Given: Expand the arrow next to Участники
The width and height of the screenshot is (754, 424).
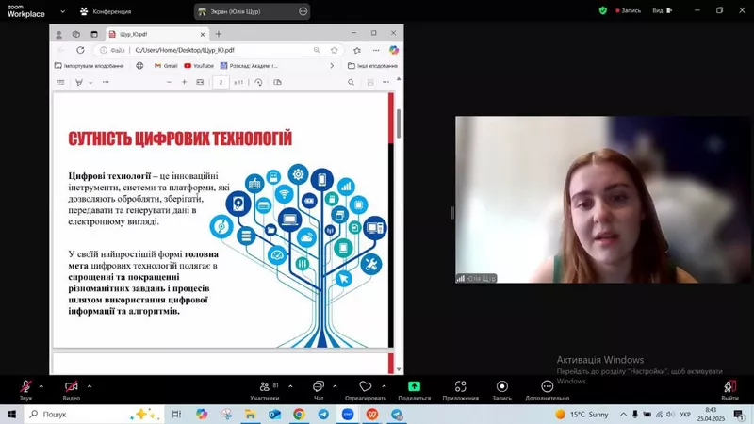Looking at the screenshot, I should tap(290, 386).
